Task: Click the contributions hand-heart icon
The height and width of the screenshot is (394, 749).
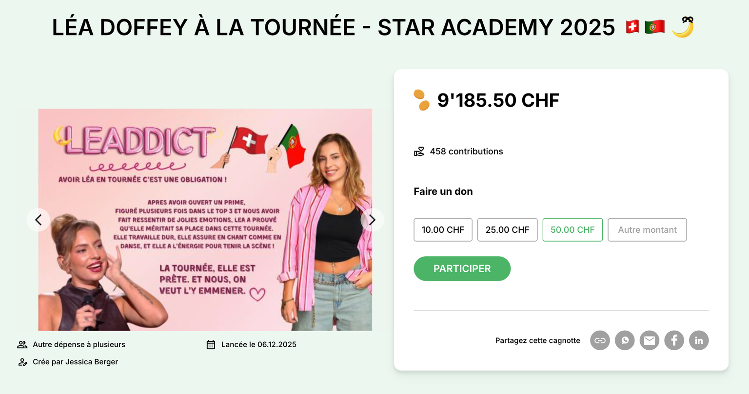Action: [419, 152]
